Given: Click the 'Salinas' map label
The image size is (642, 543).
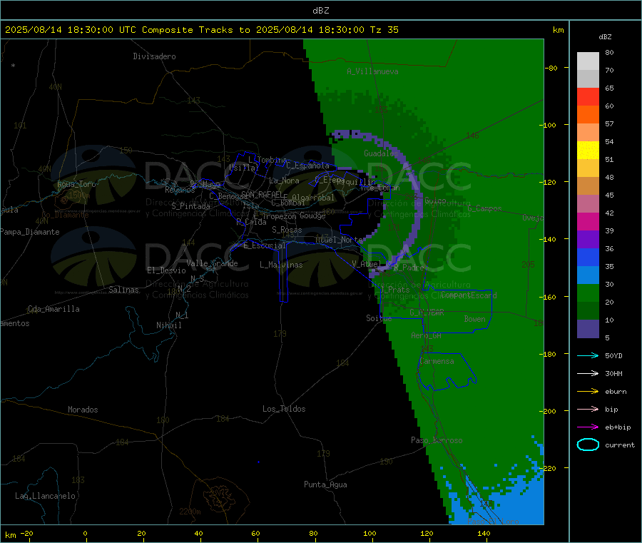Looking at the screenshot, I should pyautogui.click(x=123, y=290).
